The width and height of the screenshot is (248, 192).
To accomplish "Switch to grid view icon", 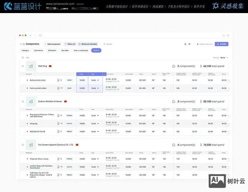I will point(190,44).
